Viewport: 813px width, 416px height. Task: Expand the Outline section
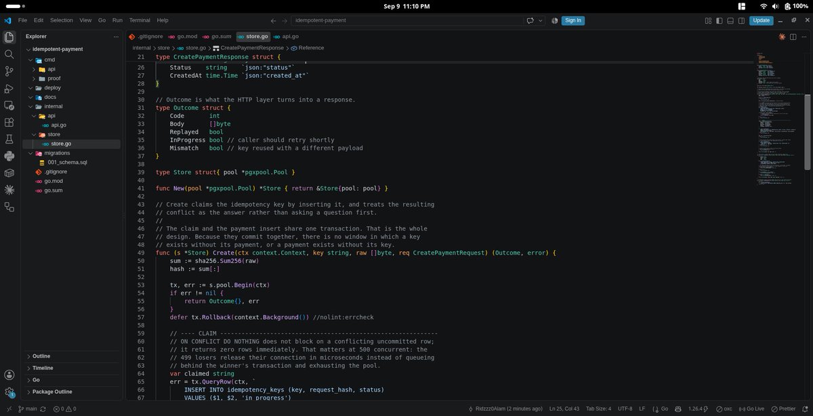coord(73,356)
